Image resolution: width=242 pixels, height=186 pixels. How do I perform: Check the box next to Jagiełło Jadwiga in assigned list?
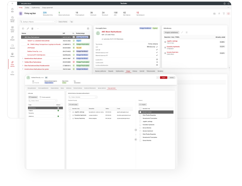click(70, 112)
